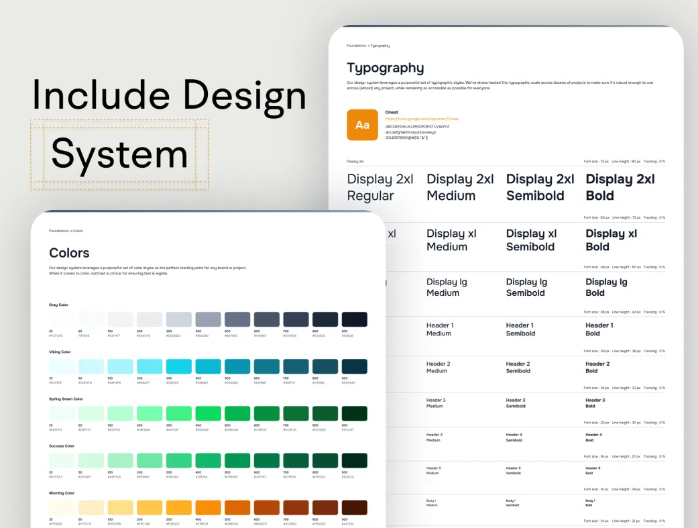The image size is (698, 528).
Task: Click the Header 3 Bold sample
Action: click(x=595, y=403)
